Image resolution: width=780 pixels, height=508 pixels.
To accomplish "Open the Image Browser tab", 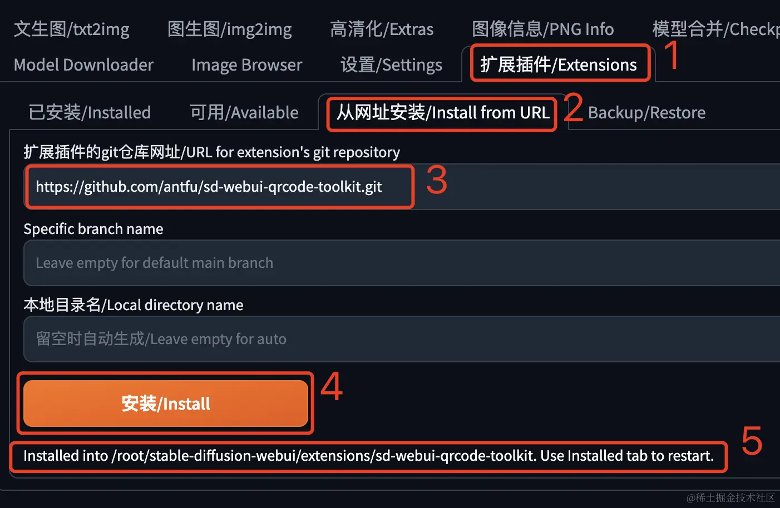I will tap(246, 65).
